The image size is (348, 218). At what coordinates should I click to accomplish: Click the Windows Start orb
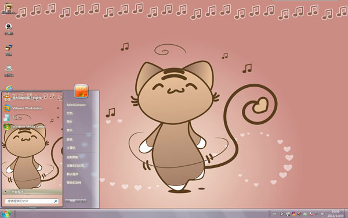pyautogui.click(x=6, y=214)
